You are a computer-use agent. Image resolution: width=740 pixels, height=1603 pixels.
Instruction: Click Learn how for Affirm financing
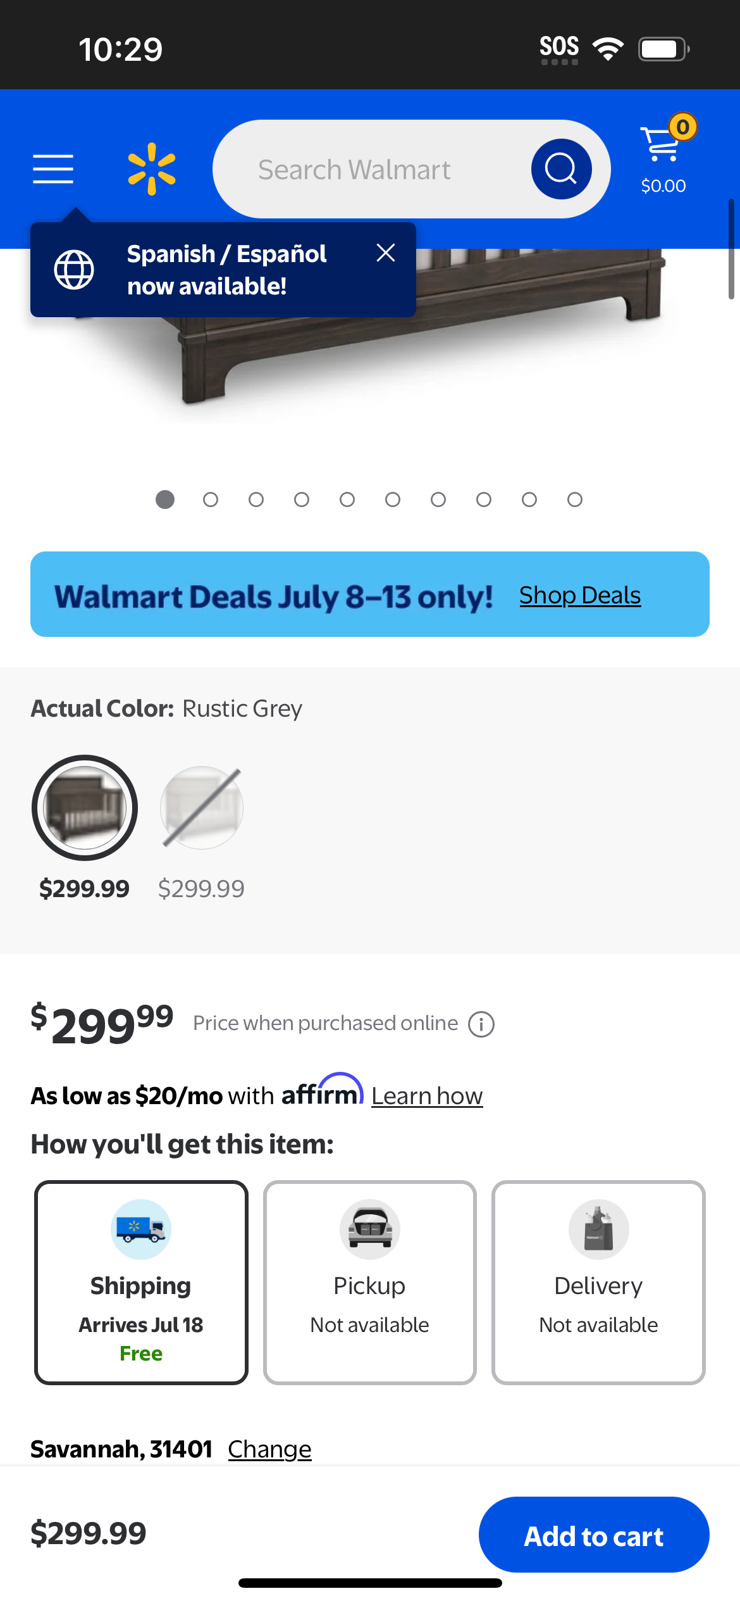pyautogui.click(x=427, y=1096)
